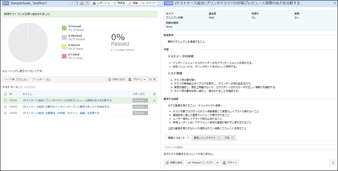
Task: Click the green Passed legend swatch
Action: [x=64, y=28]
